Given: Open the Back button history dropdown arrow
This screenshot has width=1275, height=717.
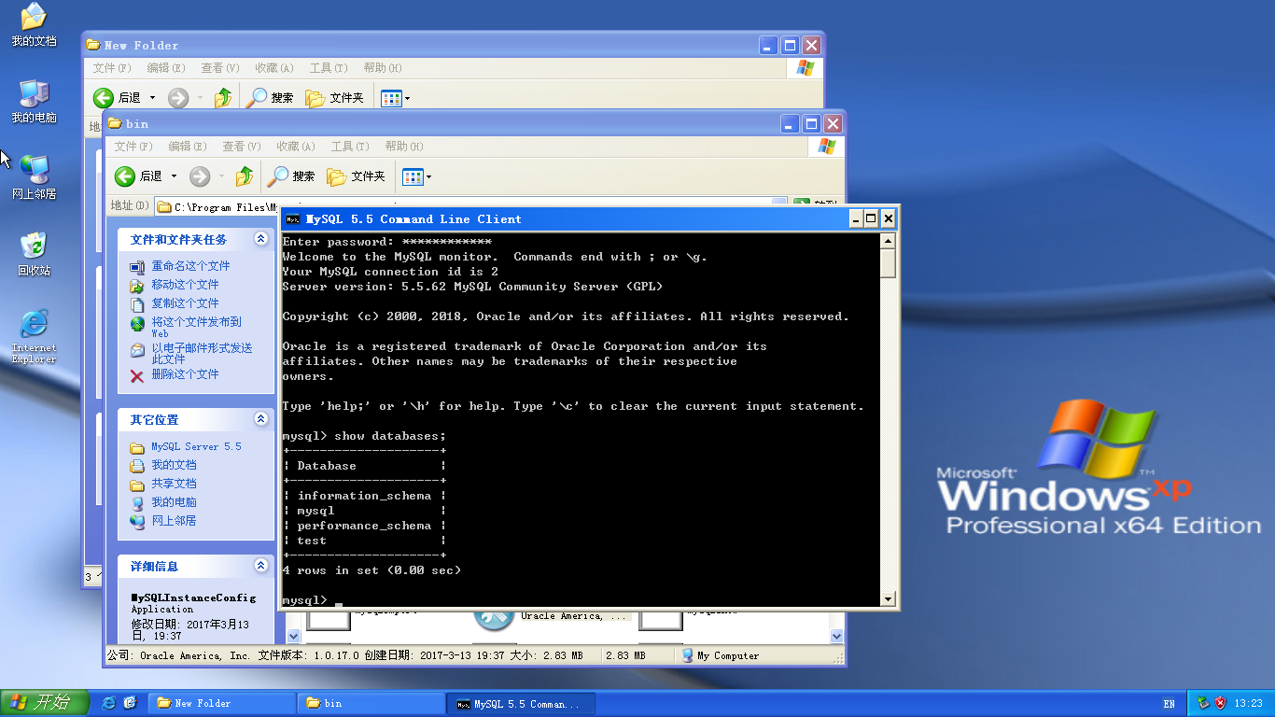Looking at the screenshot, I should click(x=174, y=176).
